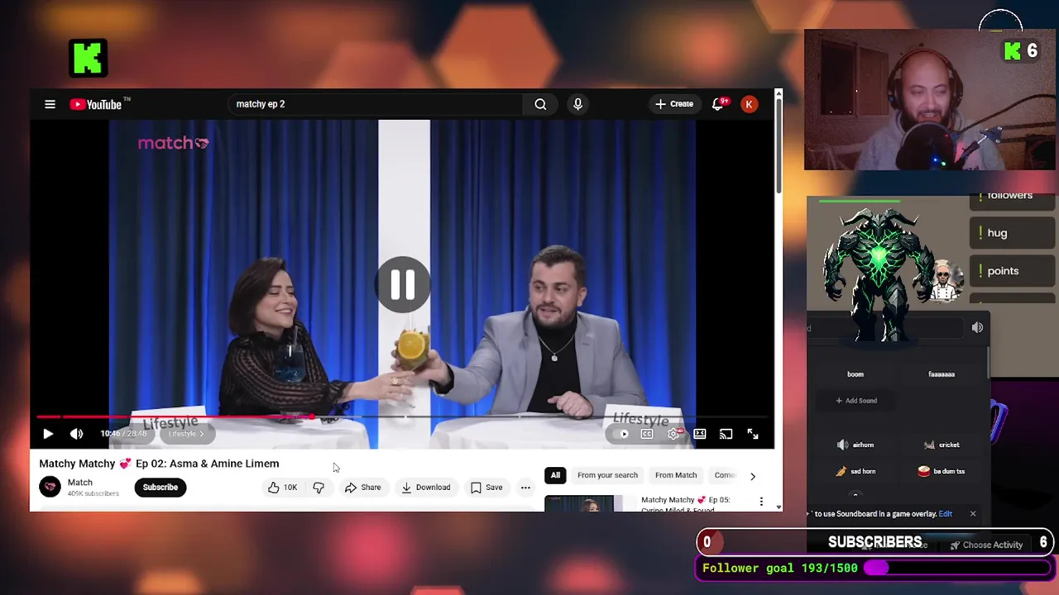Open the K account avatar menu
The image size is (1059, 595).
coord(749,104)
